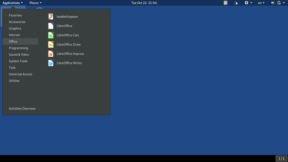This screenshot has width=288, height=162.
Task: Open Activities Overview
Action: (x=22, y=109)
